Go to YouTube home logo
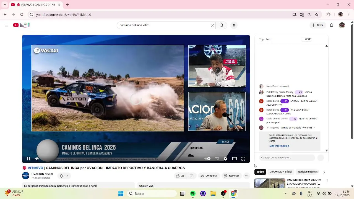This screenshot has height=199, width=354. point(21,25)
